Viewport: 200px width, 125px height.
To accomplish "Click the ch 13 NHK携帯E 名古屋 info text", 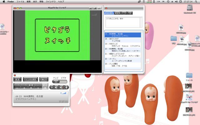I will [29, 96].
